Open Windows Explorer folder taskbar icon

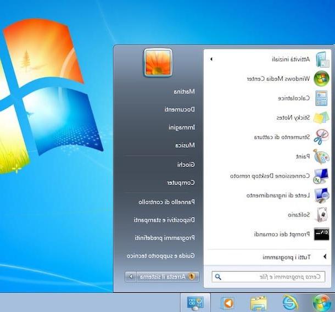click(259, 303)
